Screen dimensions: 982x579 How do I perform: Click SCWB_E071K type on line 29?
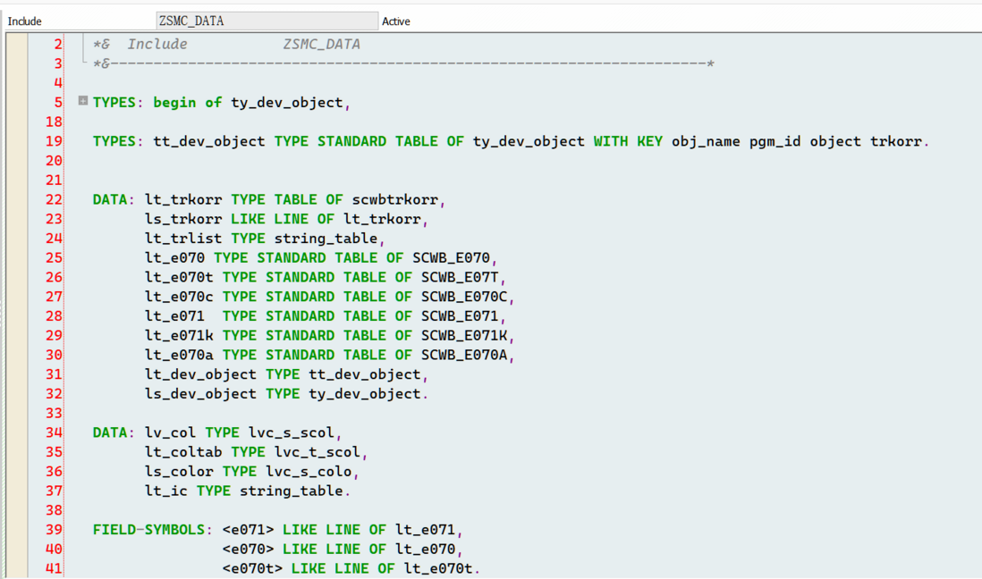pos(464,335)
